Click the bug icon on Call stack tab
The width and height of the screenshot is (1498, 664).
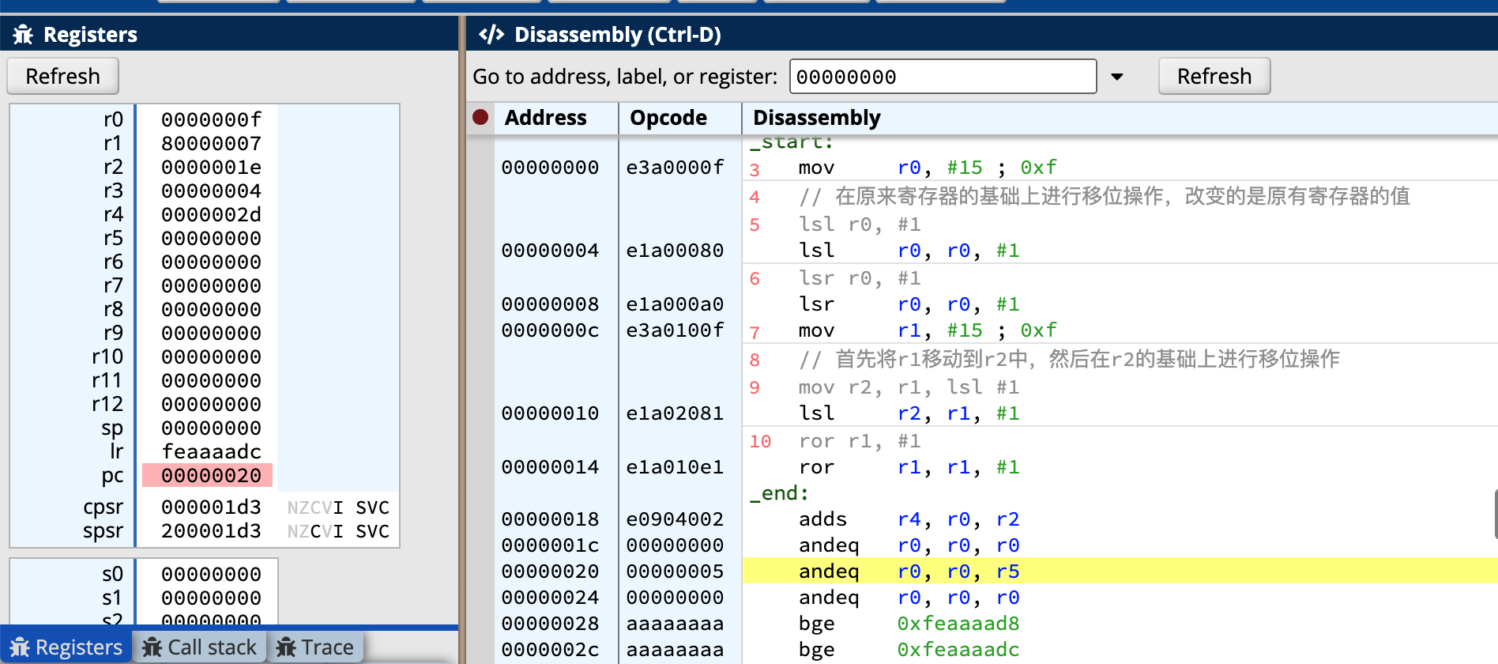pyautogui.click(x=152, y=647)
